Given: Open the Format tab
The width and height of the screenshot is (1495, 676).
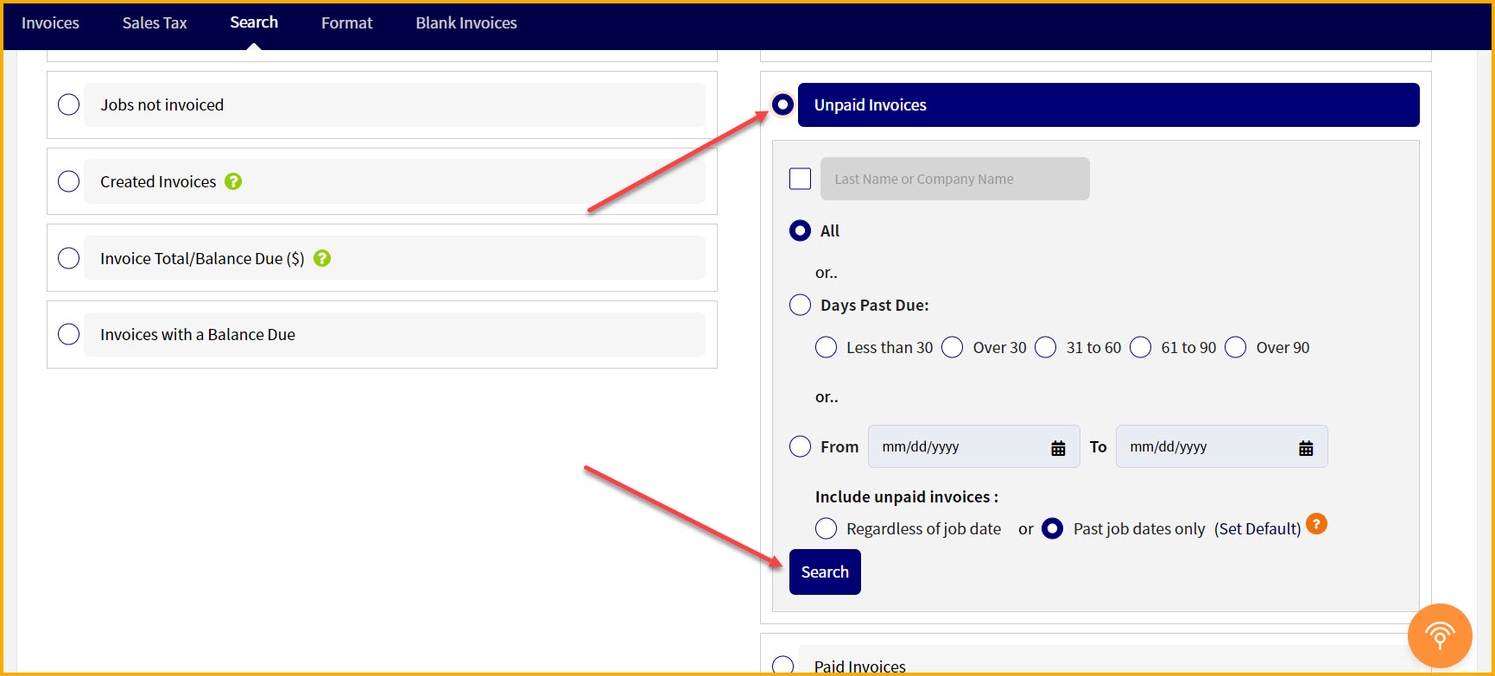Looking at the screenshot, I should (347, 23).
